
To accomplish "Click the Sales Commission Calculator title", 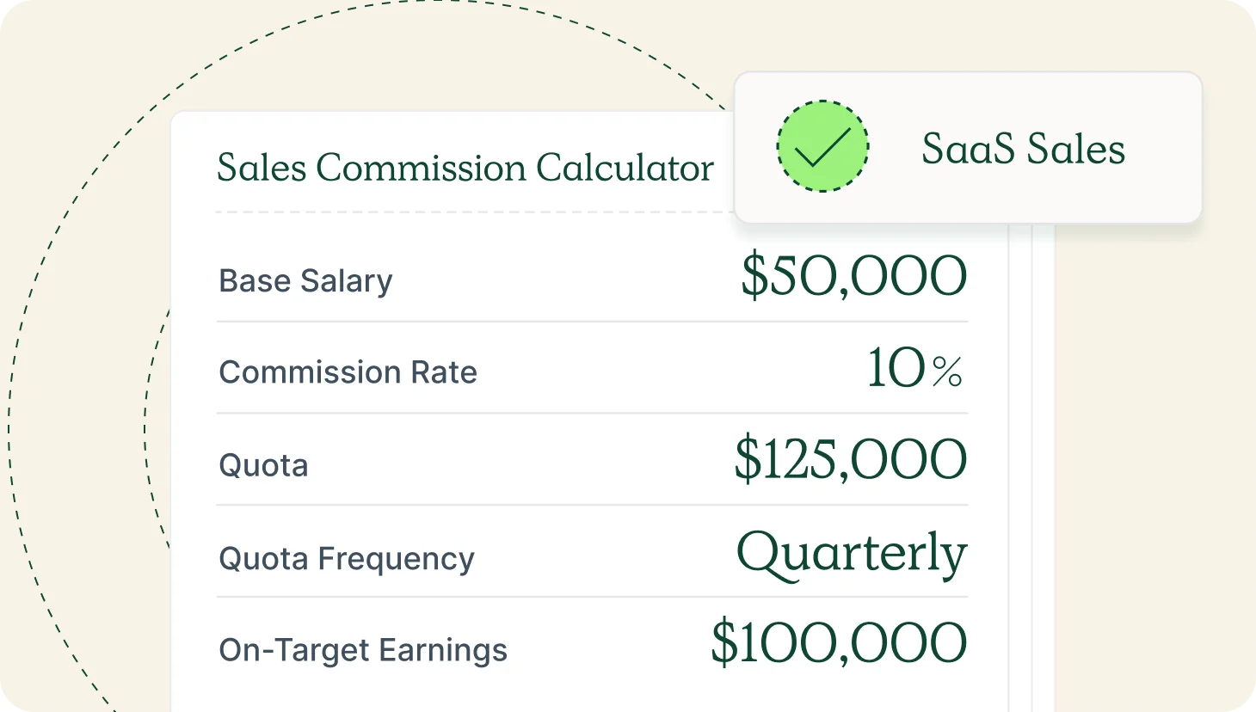I will [x=465, y=168].
